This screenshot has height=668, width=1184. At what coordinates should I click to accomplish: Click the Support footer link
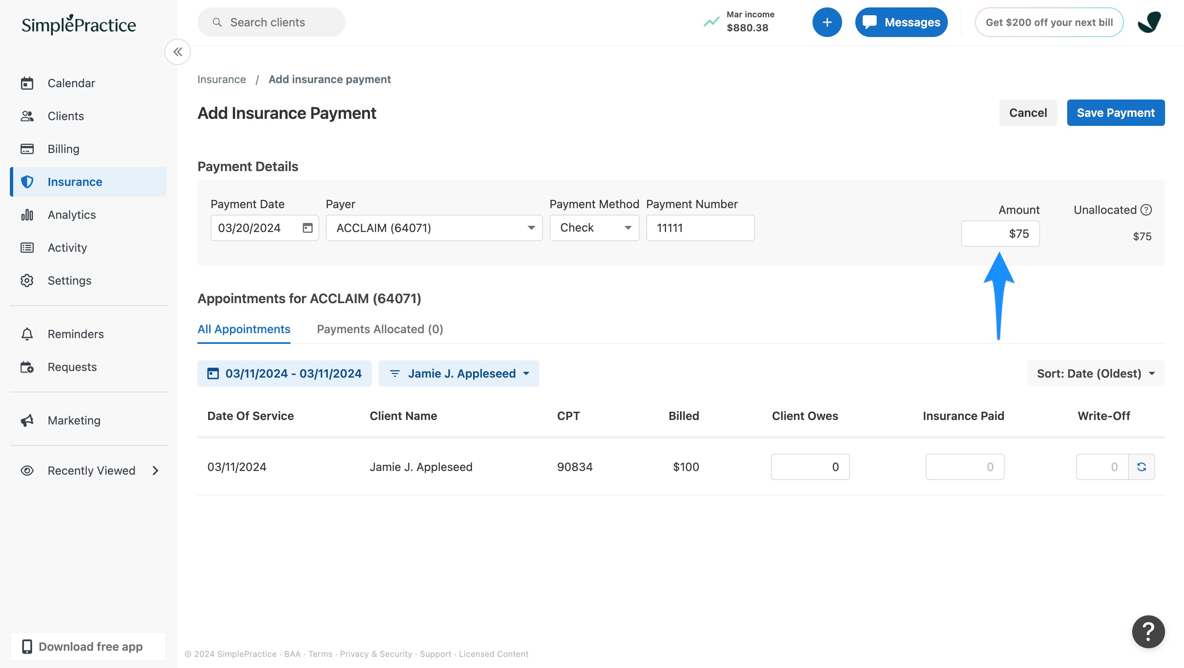(435, 654)
